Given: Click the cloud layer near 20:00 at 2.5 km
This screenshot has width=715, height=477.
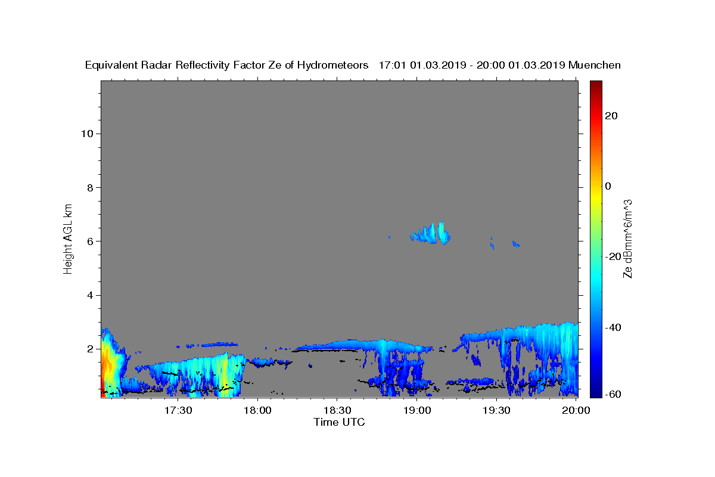Looking at the screenshot, I should [560, 340].
